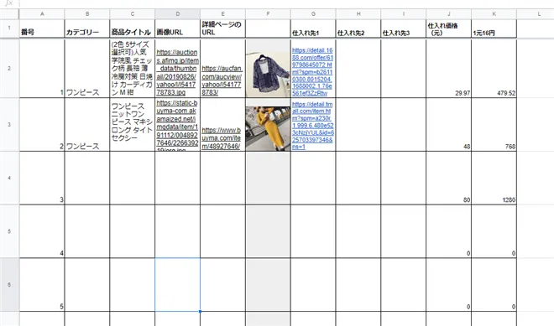Select column K header
Viewport: 554px width, 326px height.
[494, 14]
